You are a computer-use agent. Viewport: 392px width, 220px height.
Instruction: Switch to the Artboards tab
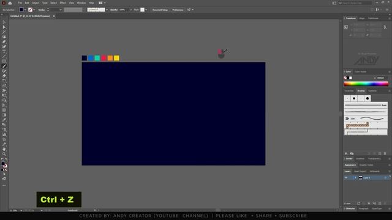point(375,171)
